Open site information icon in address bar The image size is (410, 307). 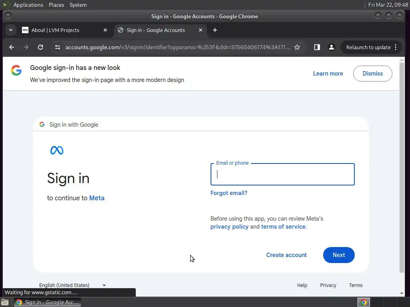[x=58, y=47]
